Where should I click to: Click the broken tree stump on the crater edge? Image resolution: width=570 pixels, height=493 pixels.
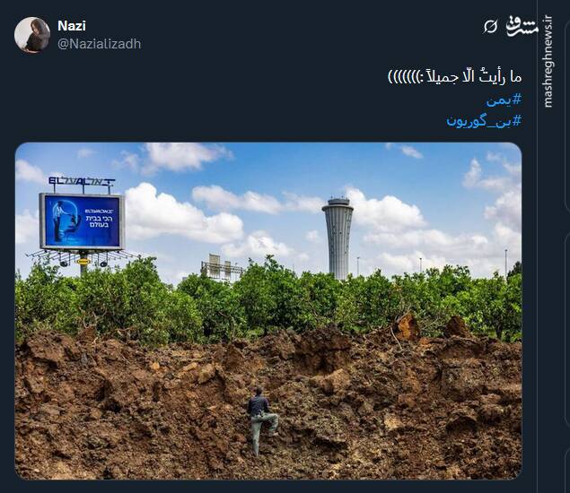pos(407,326)
